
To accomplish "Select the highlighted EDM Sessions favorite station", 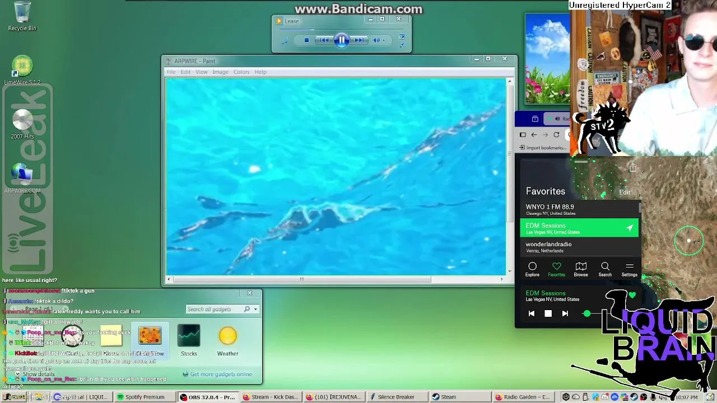I will (x=579, y=228).
